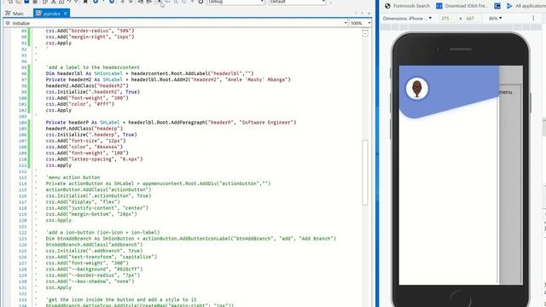Image resolution: width=546 pixels, height=307 pixels.
Task: Click the css.Add("--box-shadow", "none") line
Action: coord(90,281)
